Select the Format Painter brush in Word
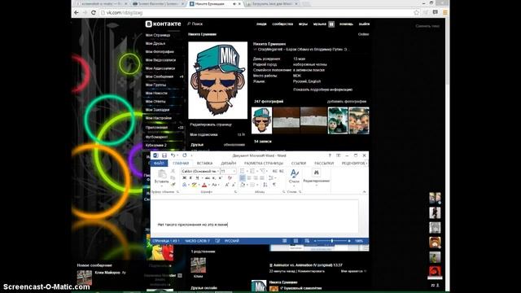Screen dimensions: 521x293 click(173, 185)
